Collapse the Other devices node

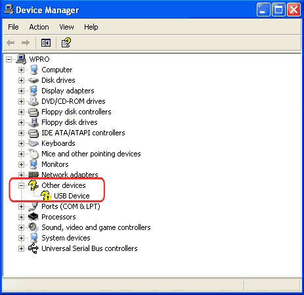pos(21,185)
